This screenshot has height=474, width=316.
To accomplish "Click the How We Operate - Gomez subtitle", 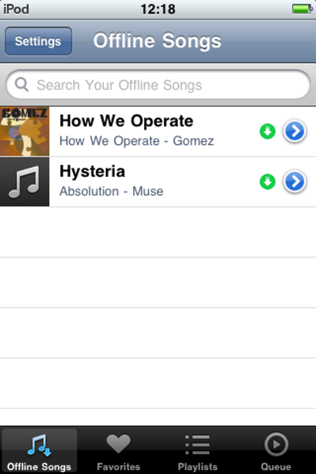I will click(137, 141).
